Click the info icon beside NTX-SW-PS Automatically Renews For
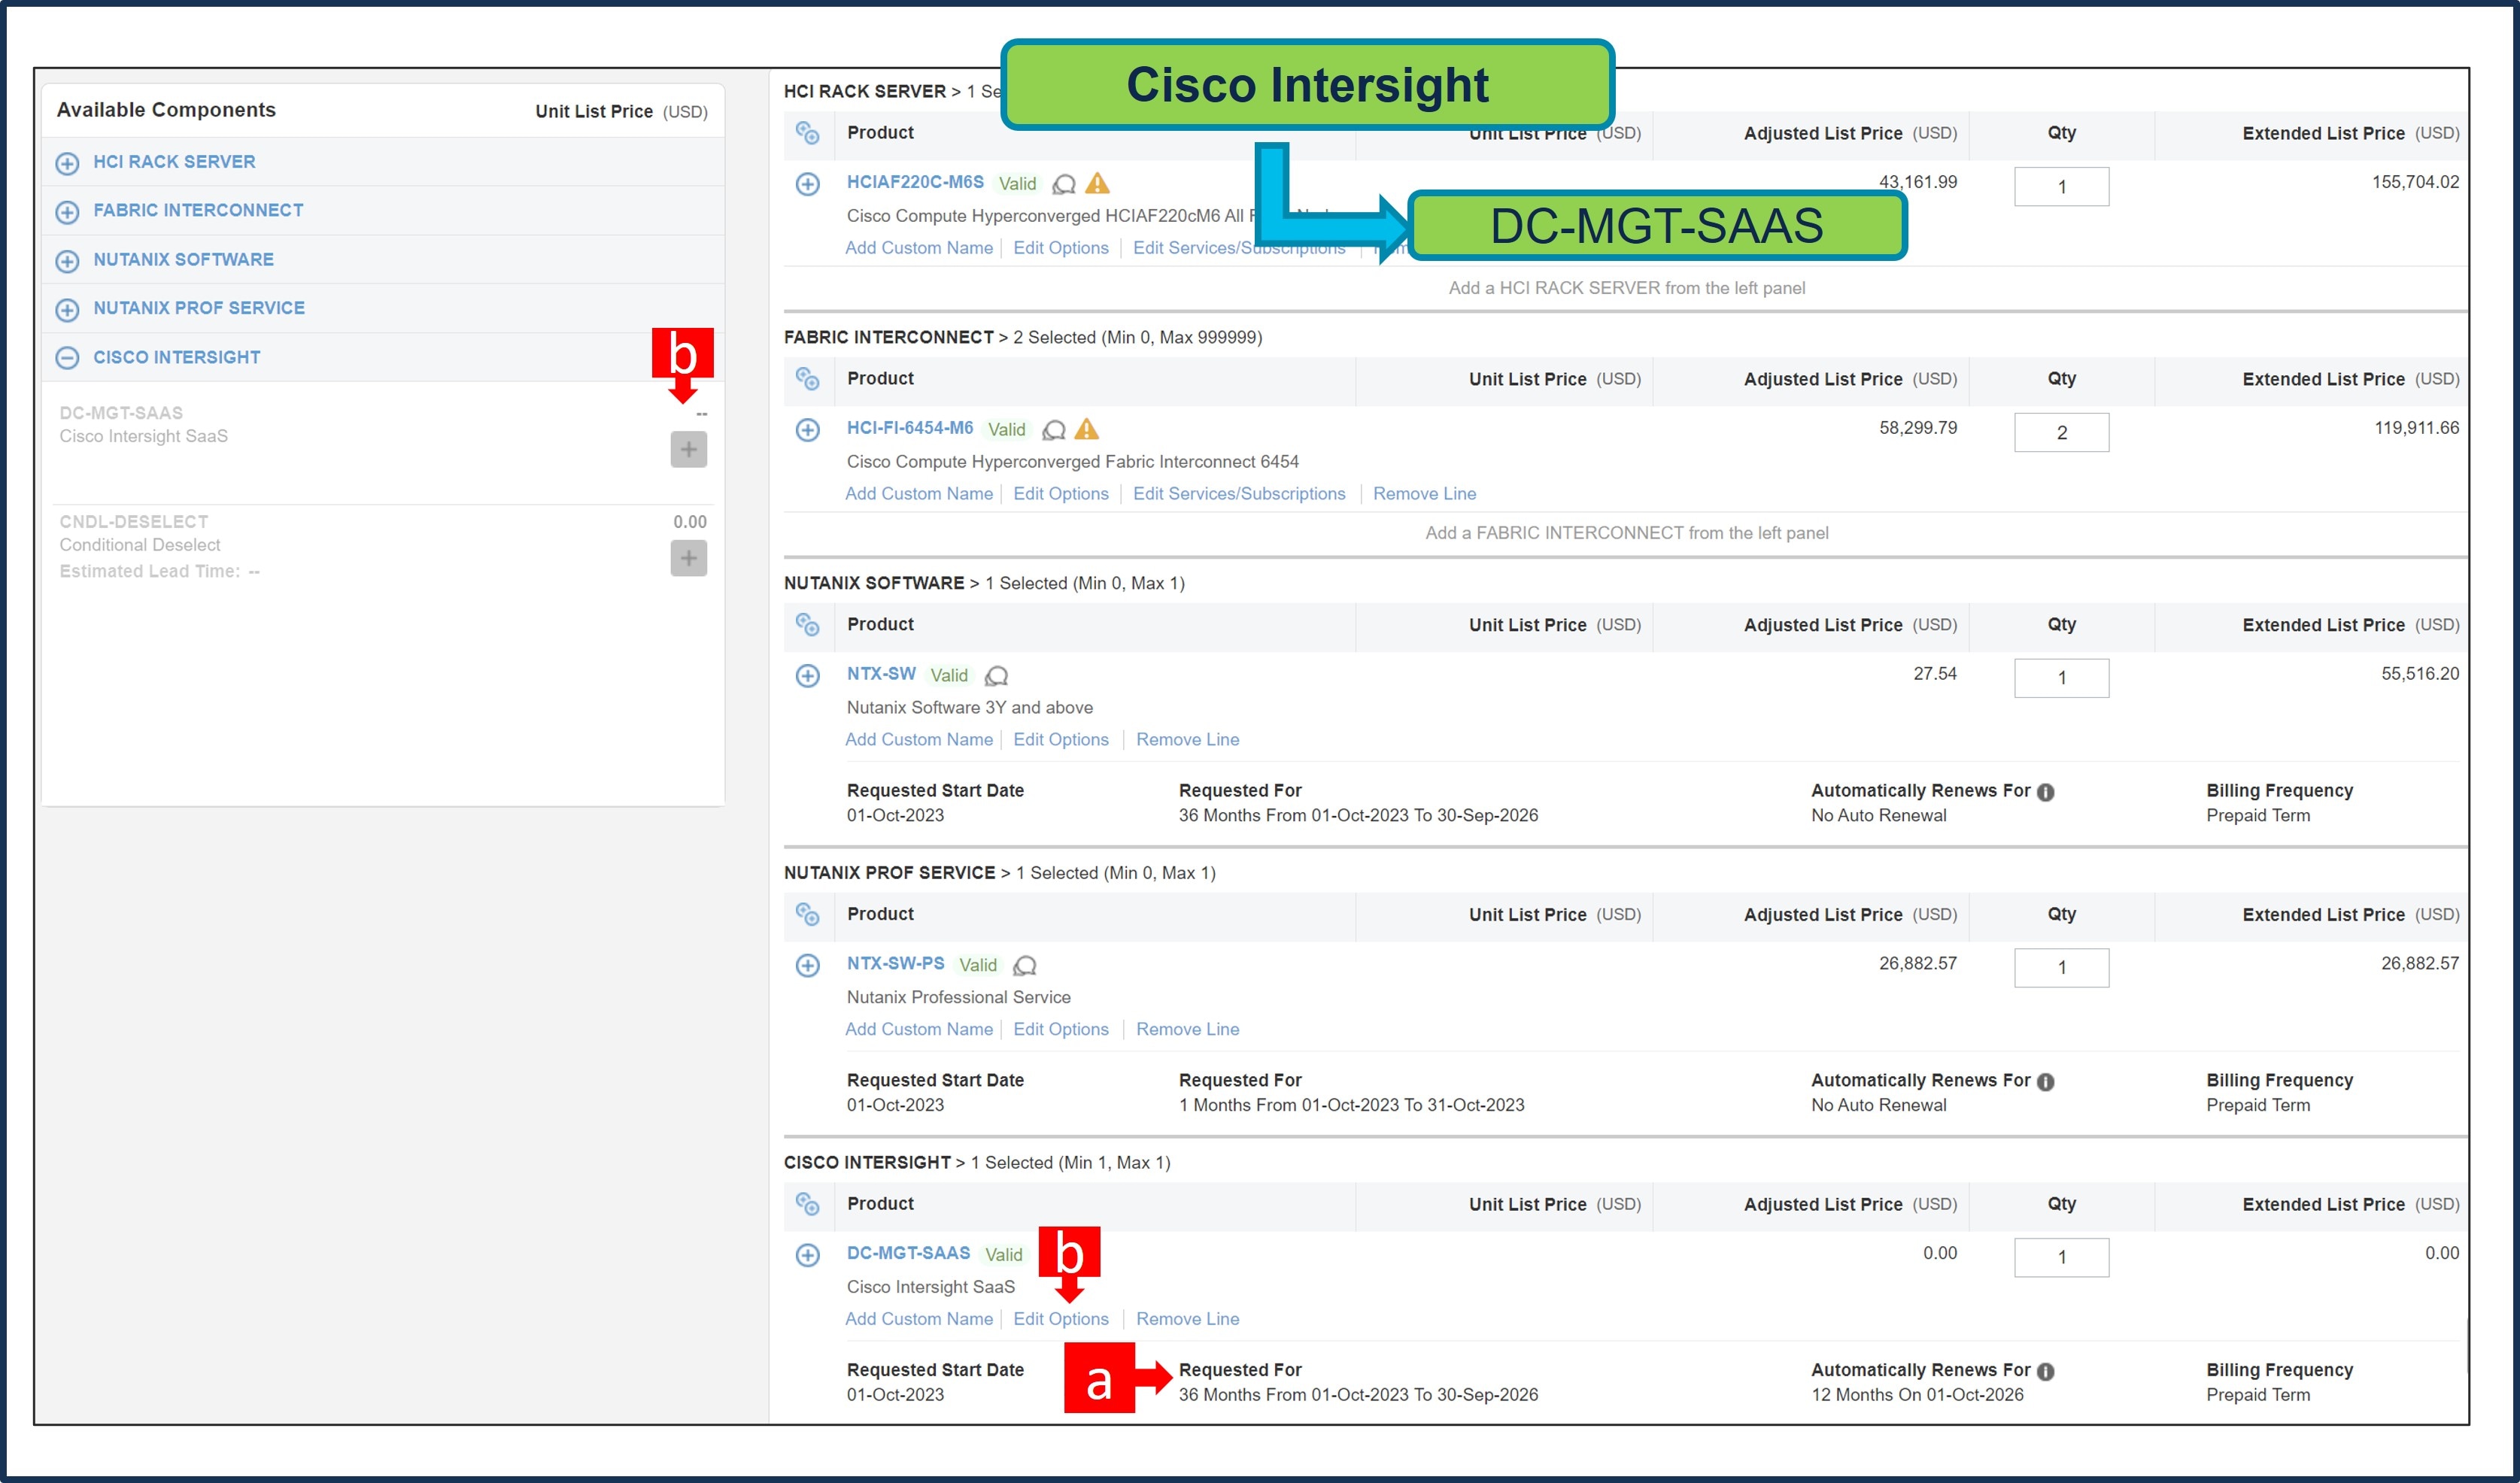This screenshot has height=1483, width=2520. tap(2046, 1082)
